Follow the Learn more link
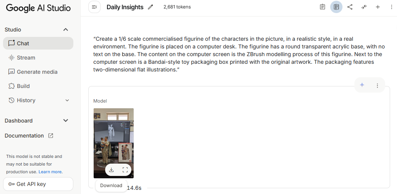The height and width of the screenshot is (194, 397). coord(50,172)
